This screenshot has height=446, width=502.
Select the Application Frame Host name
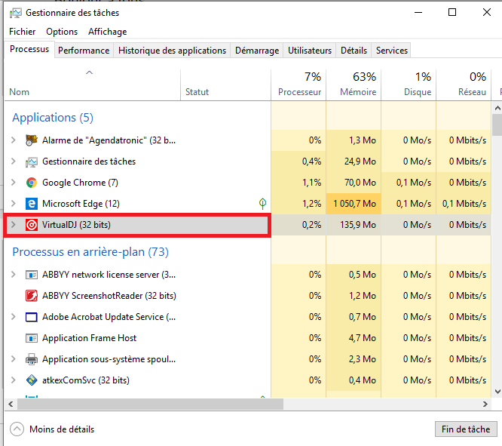point(90,338)
